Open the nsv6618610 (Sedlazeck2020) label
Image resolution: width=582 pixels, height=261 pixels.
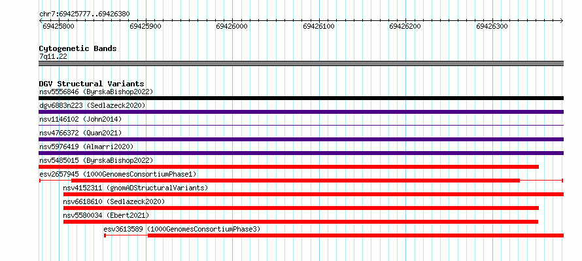tap(114, 201)
